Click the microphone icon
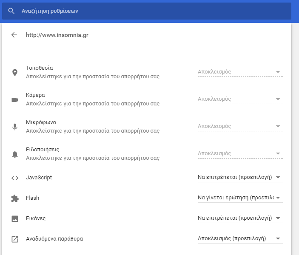 point(15,127)
